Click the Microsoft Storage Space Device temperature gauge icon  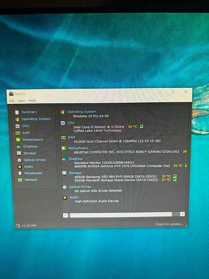coord(175,180)
